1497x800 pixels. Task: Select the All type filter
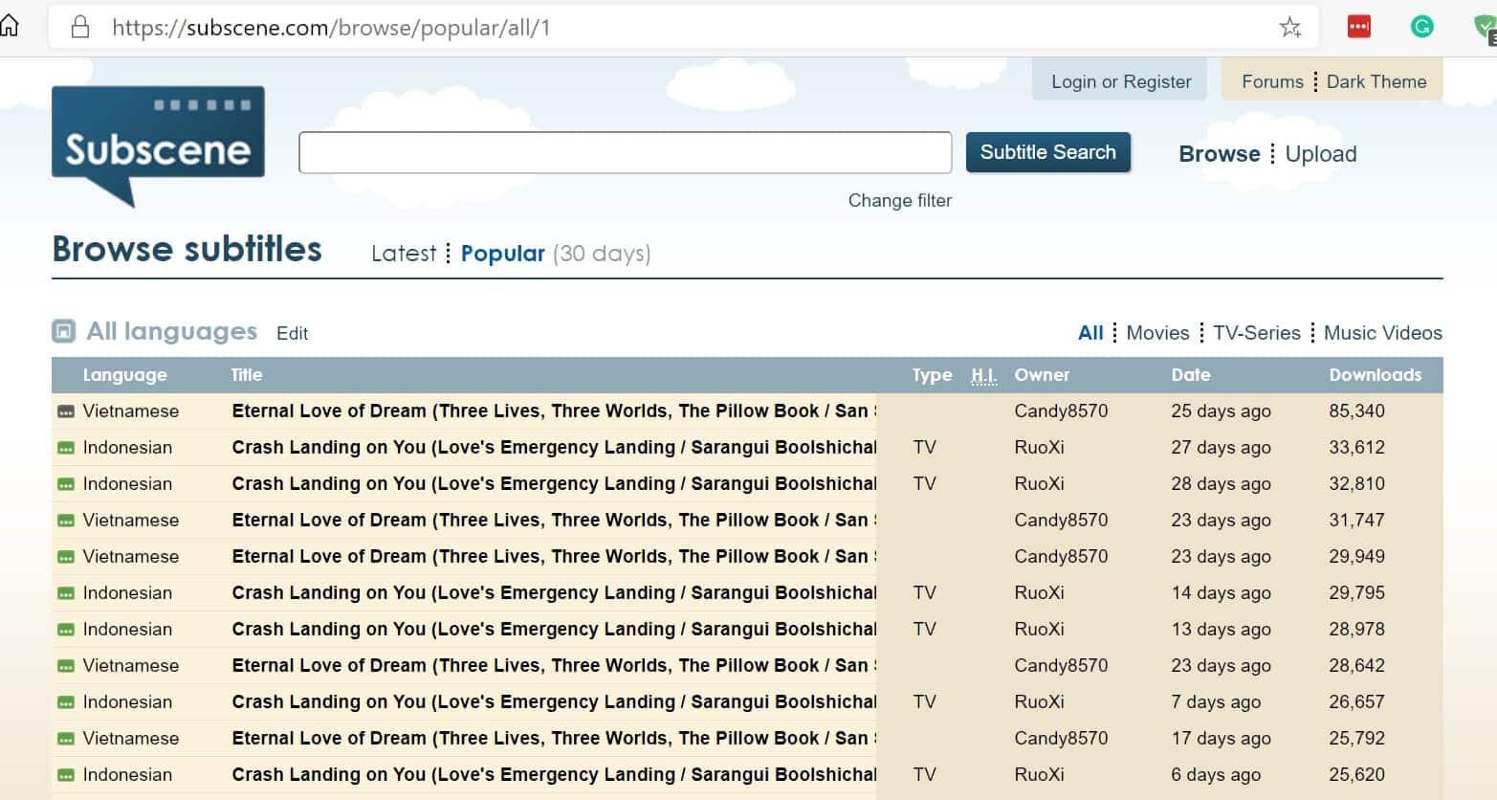1090,333
